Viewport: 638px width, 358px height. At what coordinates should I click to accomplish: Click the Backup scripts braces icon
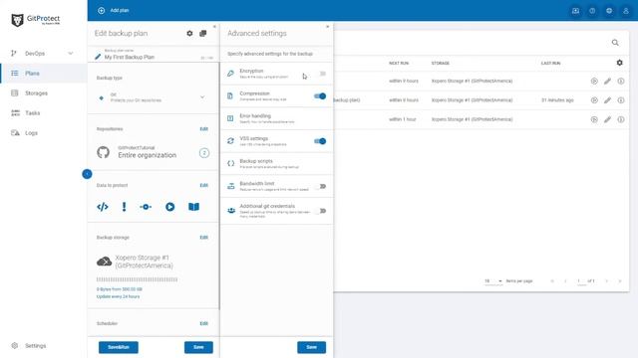(x=230, y=163)
